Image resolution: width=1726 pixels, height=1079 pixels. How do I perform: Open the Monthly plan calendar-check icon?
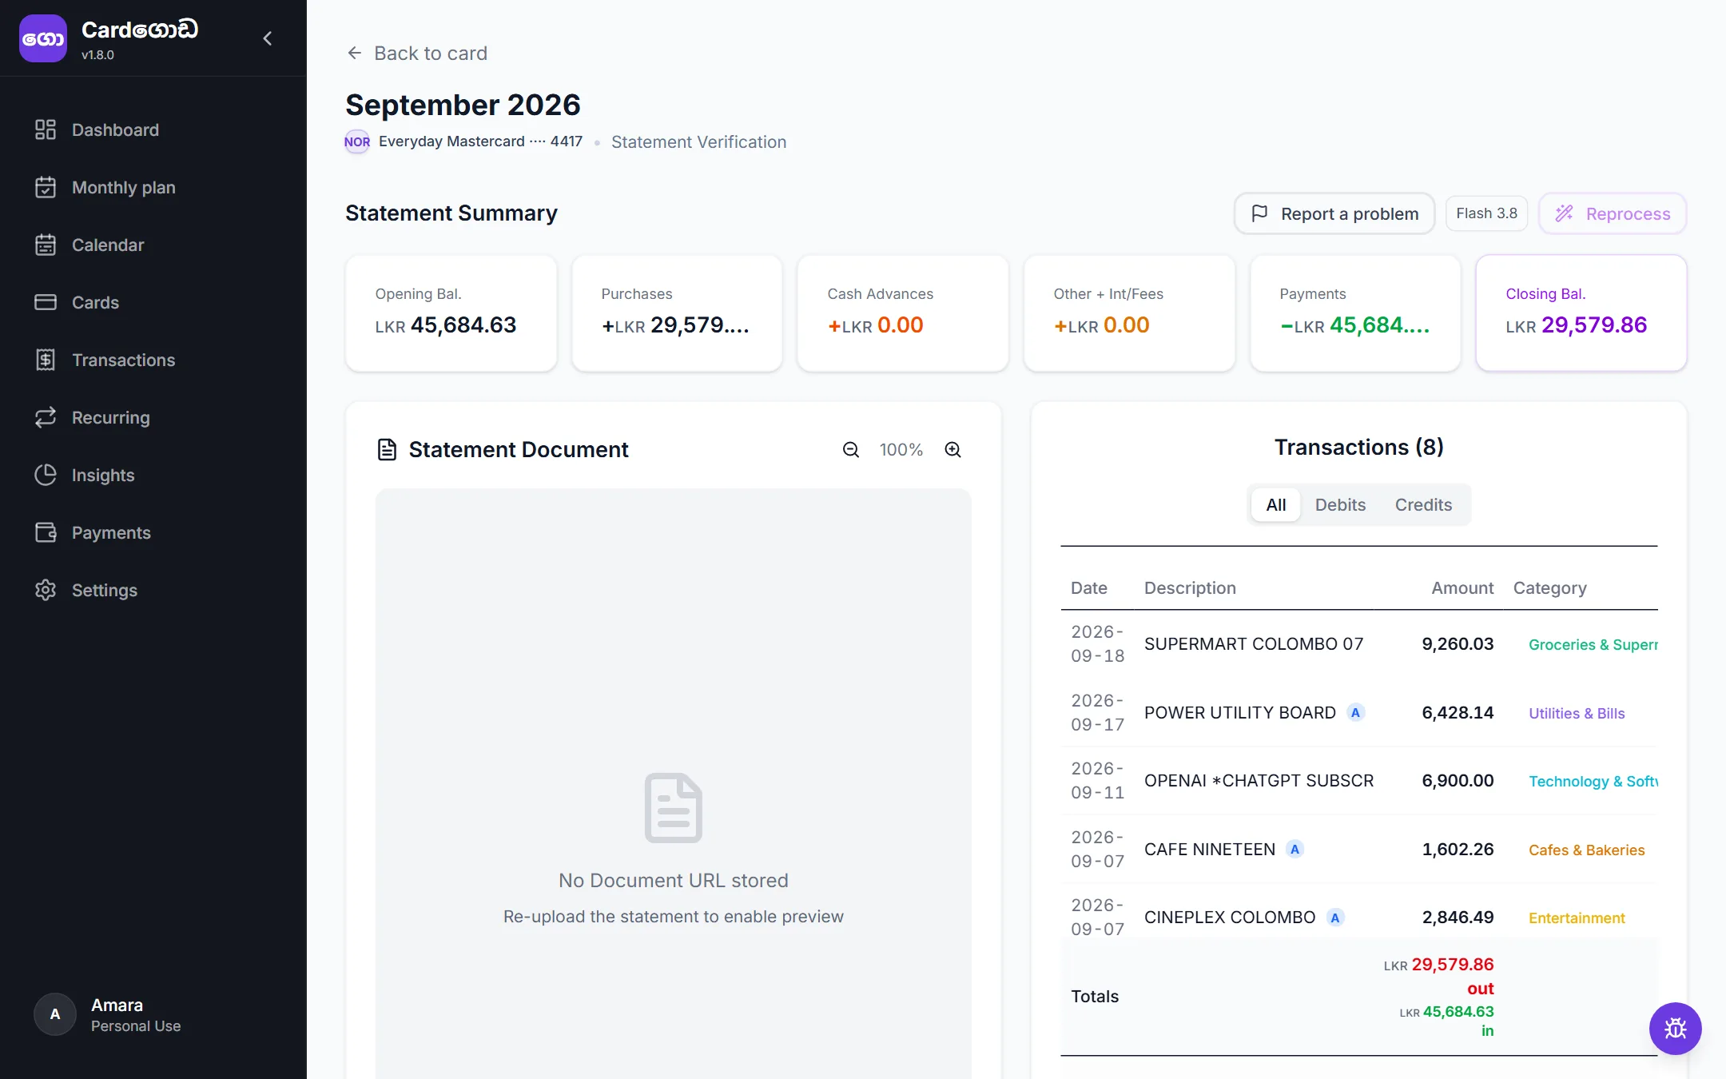point(46,187)
